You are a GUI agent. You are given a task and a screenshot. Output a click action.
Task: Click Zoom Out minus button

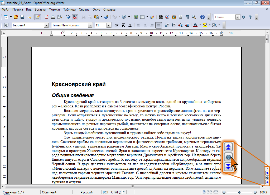click(x=224, y=192)
